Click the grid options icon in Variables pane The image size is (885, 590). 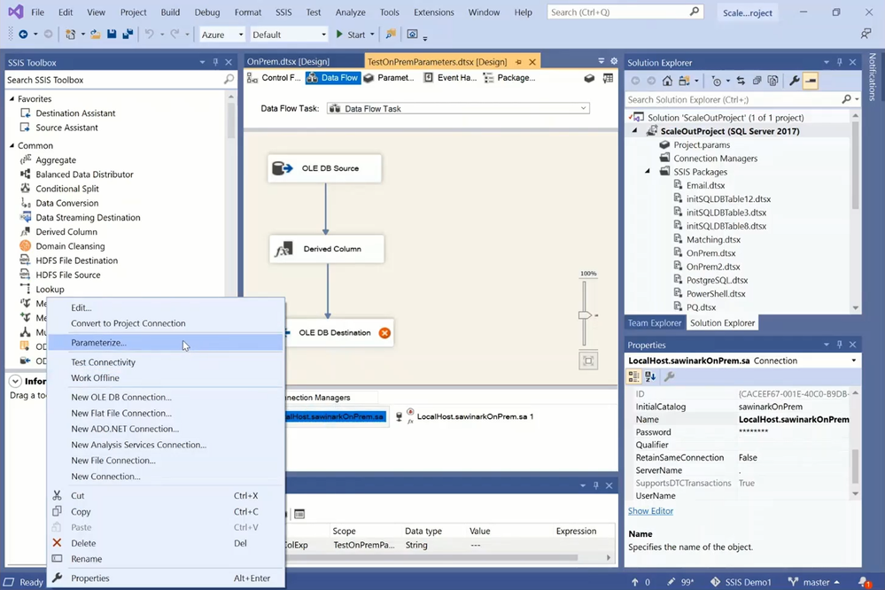(x=299, y=514)
